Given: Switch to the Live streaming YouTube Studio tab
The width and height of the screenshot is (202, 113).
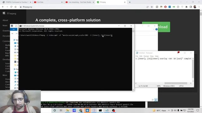Looking at the screenshot, I should tap(80, 2).
